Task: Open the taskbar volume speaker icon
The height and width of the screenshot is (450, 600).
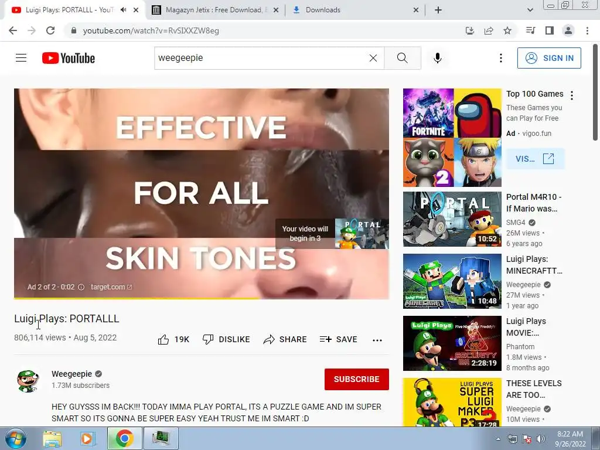Action: click(x=540, y=439)
